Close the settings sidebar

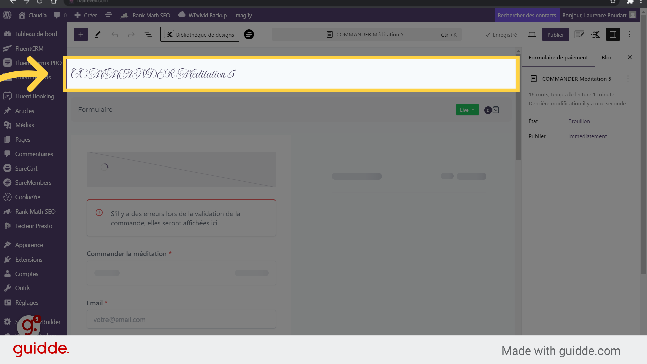point(630,57)
